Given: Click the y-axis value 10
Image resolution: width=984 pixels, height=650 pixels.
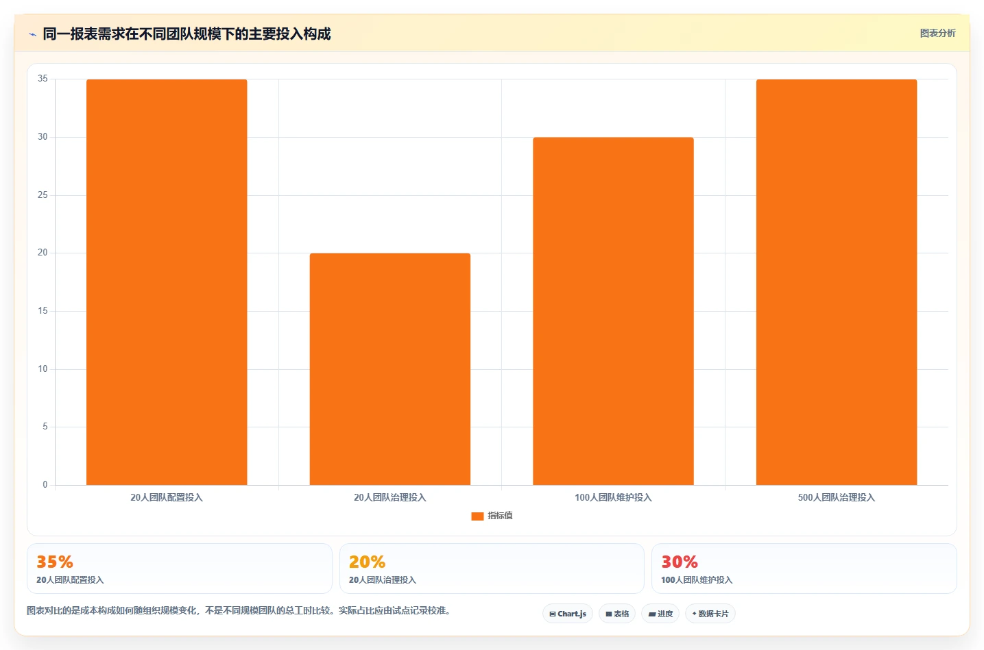Looking at the screenshot, I should 43,369.
